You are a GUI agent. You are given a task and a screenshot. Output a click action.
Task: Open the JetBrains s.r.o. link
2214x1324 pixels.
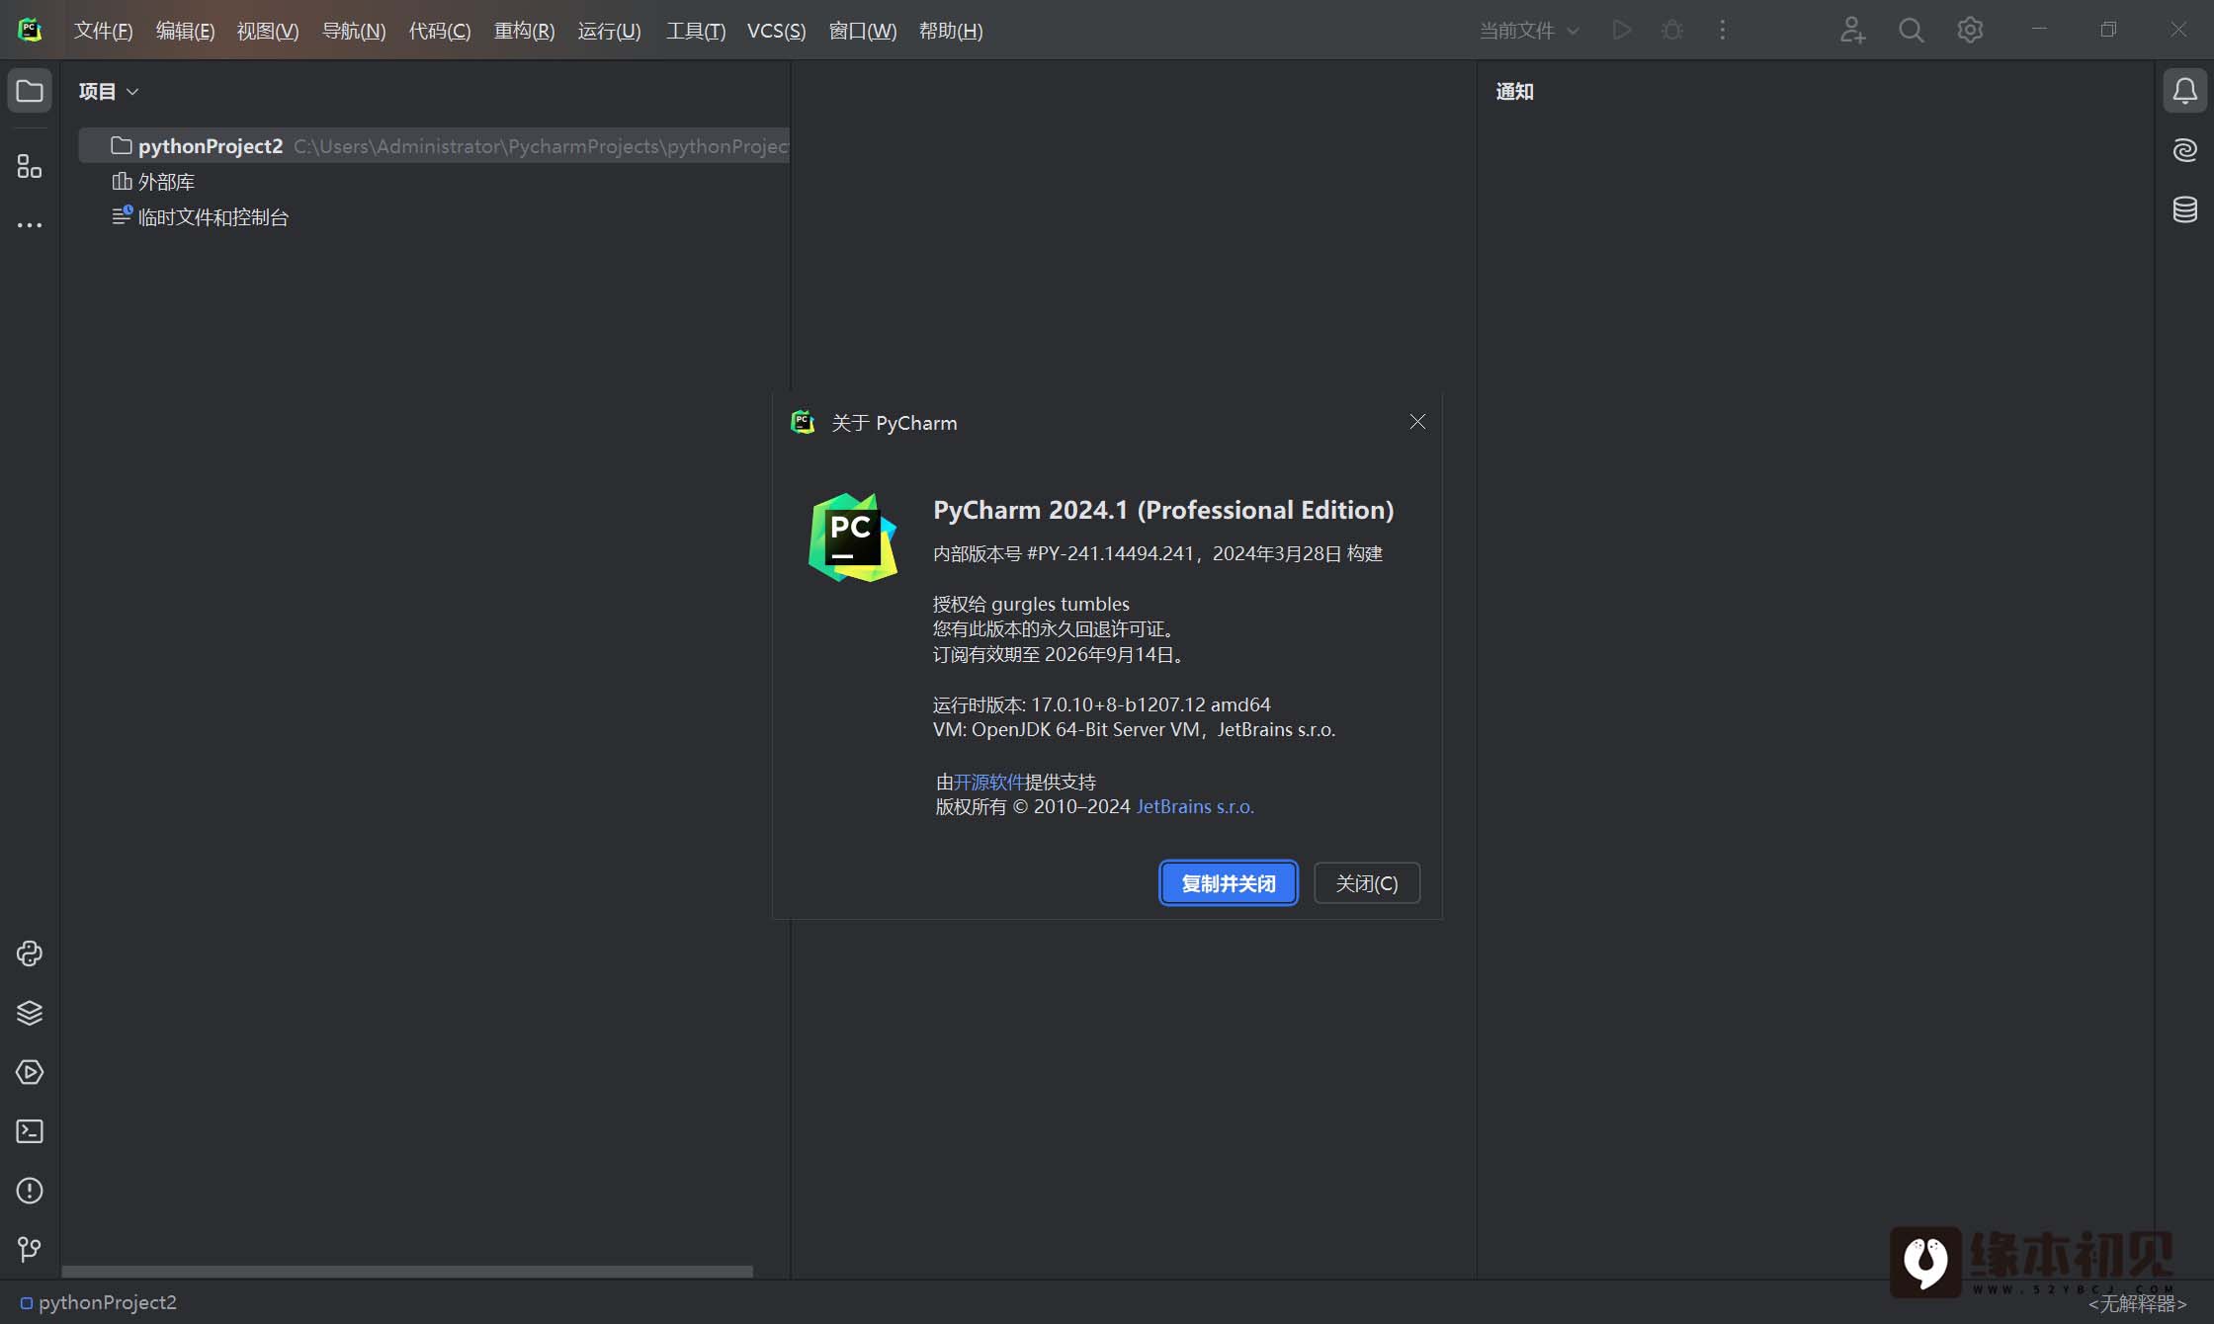(x=1195, y=806)
